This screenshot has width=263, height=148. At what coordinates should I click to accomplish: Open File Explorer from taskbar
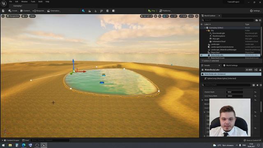click(x=10, y=145)
